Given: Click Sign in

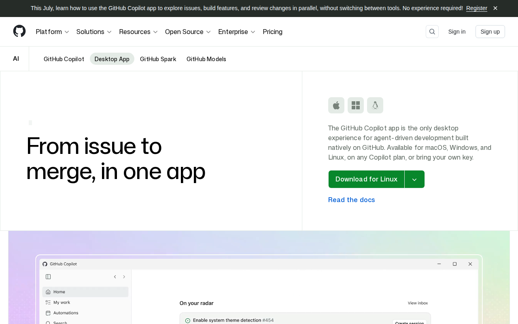Looking at the screenshot, I should coord(457,32).
